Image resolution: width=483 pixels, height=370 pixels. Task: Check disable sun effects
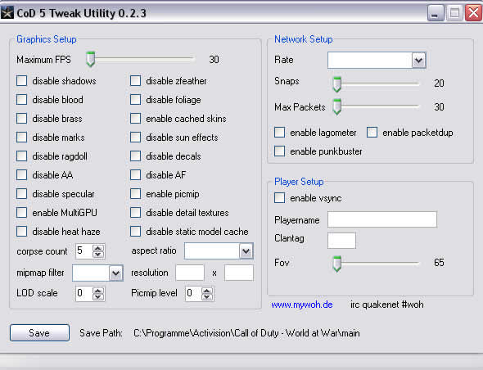[x=136, y=137]
